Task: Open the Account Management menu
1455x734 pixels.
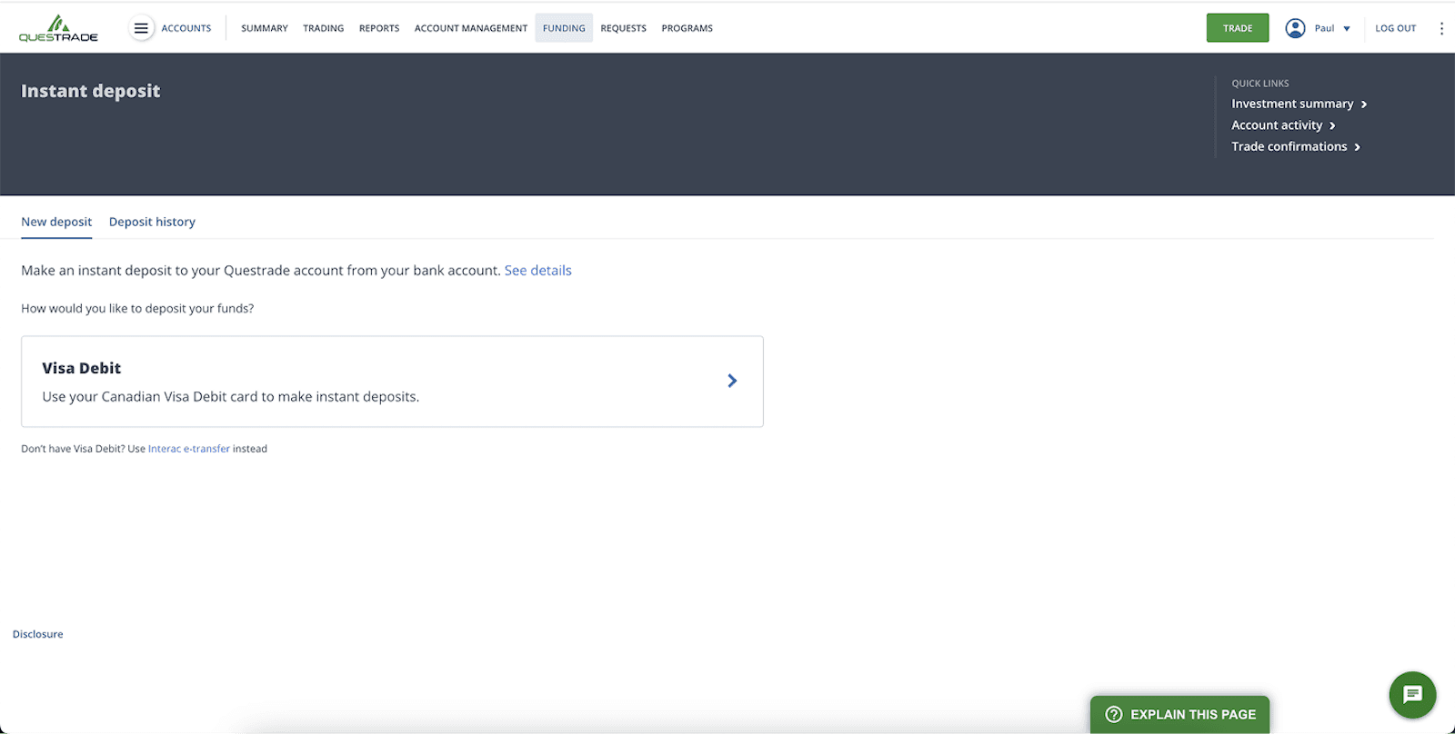Action: [x=471, y=28]
